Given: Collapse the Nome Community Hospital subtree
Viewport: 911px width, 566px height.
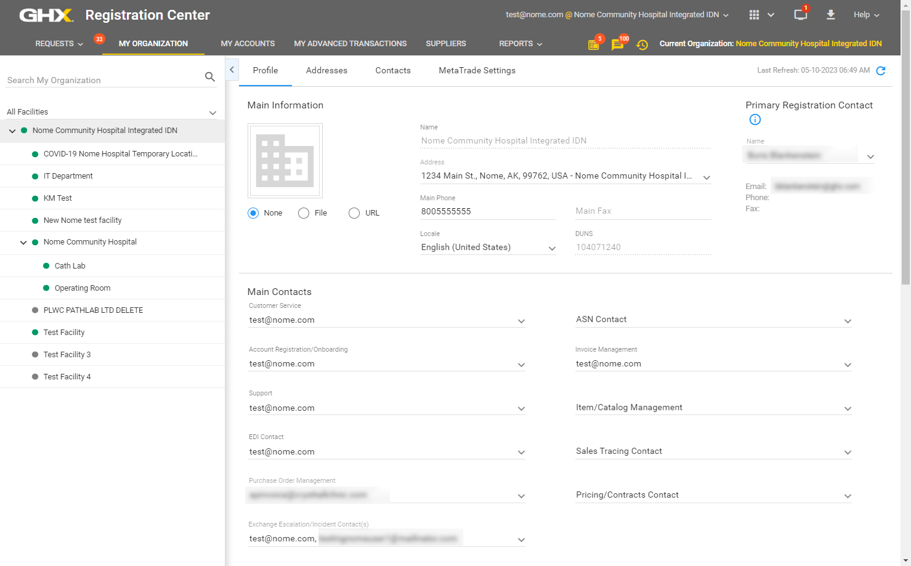Looking at the screenshot, I should coord(23,243).
